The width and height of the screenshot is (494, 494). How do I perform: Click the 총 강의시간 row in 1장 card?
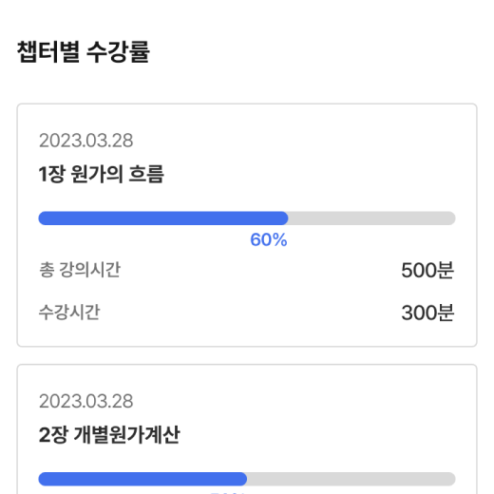tap(247, 271)
